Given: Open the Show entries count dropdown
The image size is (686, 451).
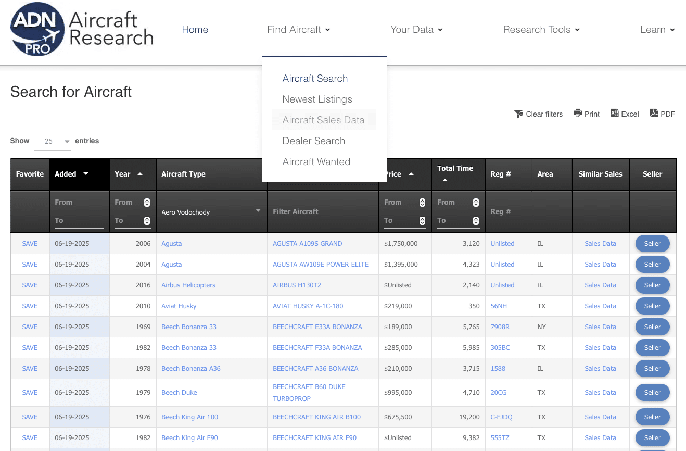Looking at the screenshot, I should tap(53, 141).
